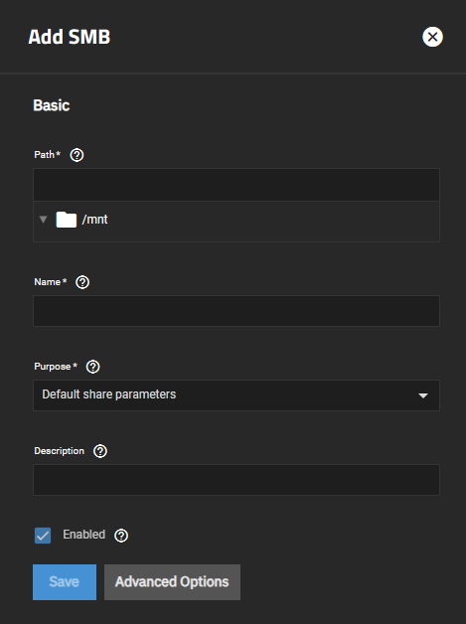The height and width of the screenshot is (624, 466).
Task: Save the new SMB share
Action: (65, 582)
